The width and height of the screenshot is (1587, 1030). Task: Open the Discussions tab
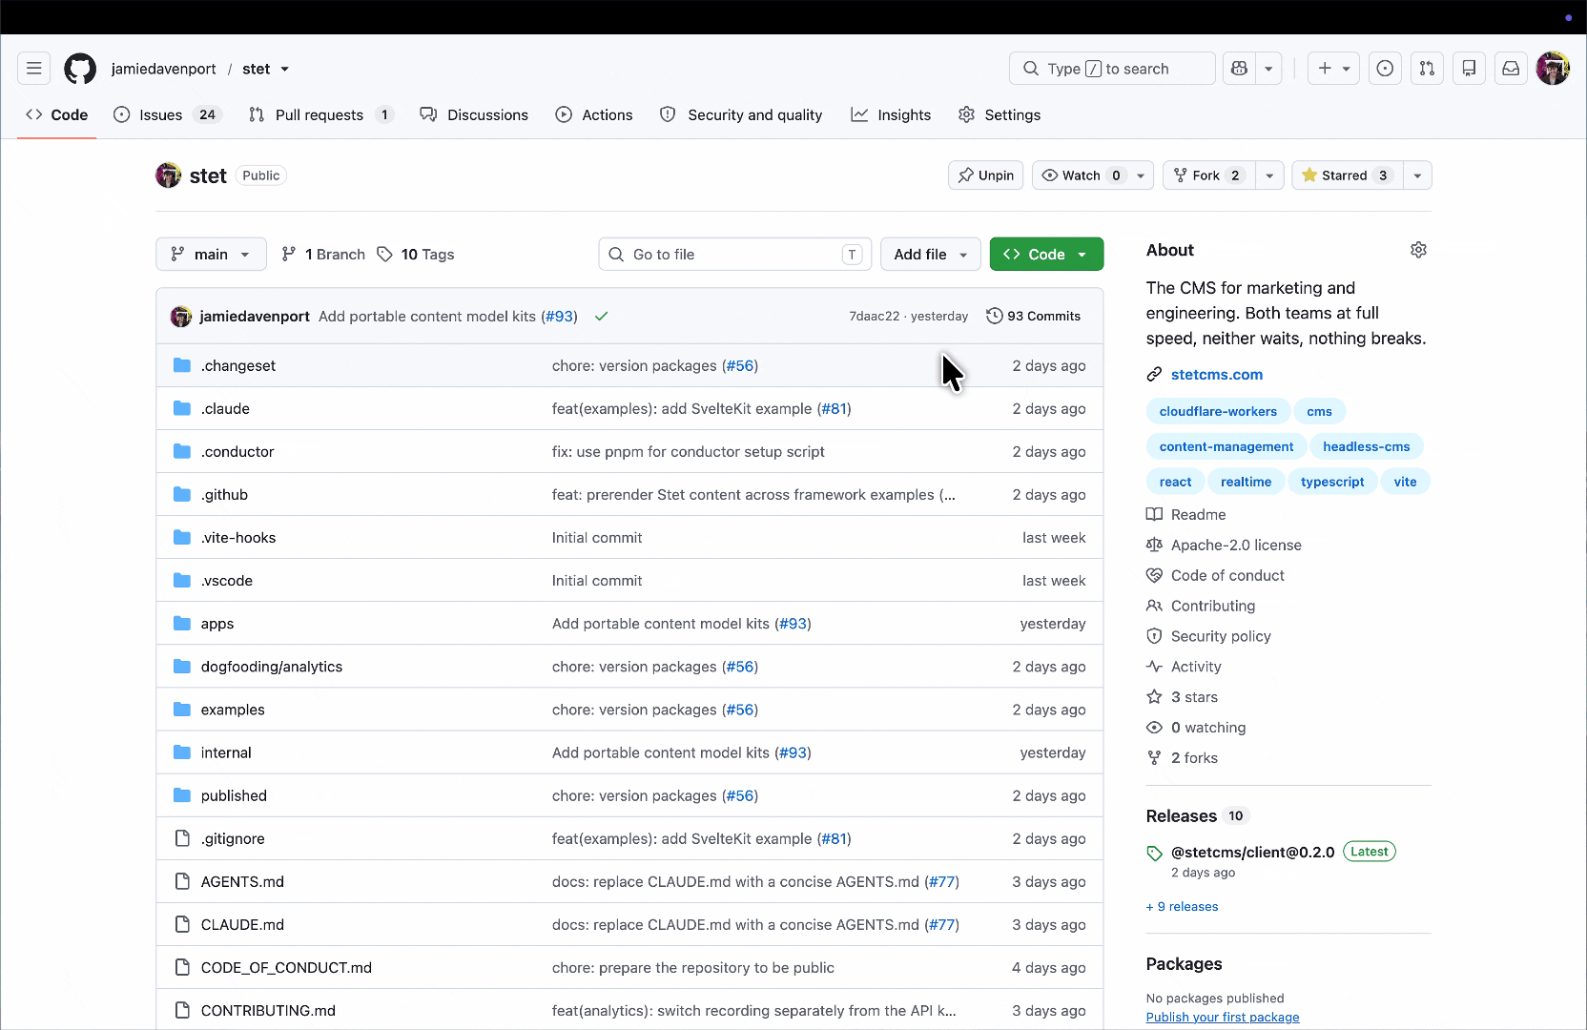(474, 115)
